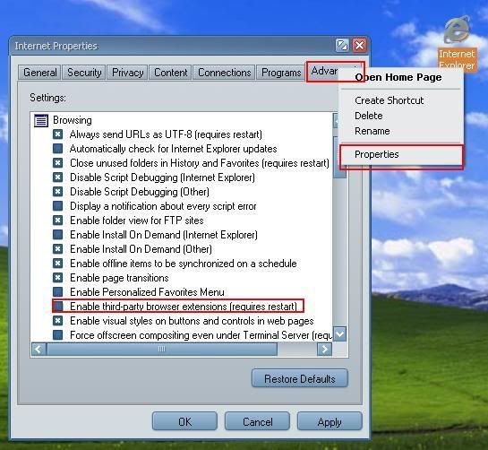488x450 pixels.
Task: Uncheck Enable page transitions
Action: click(57, 278)
